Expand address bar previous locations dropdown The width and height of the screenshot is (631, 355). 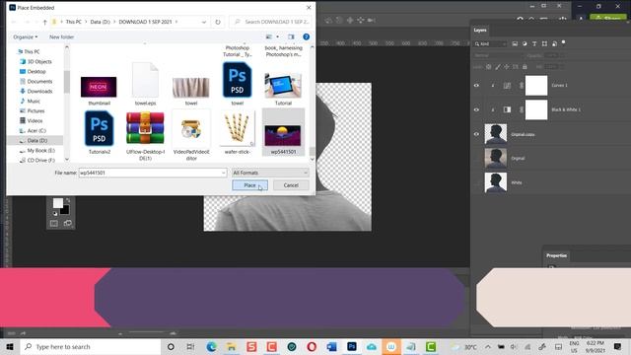[204, 22]
